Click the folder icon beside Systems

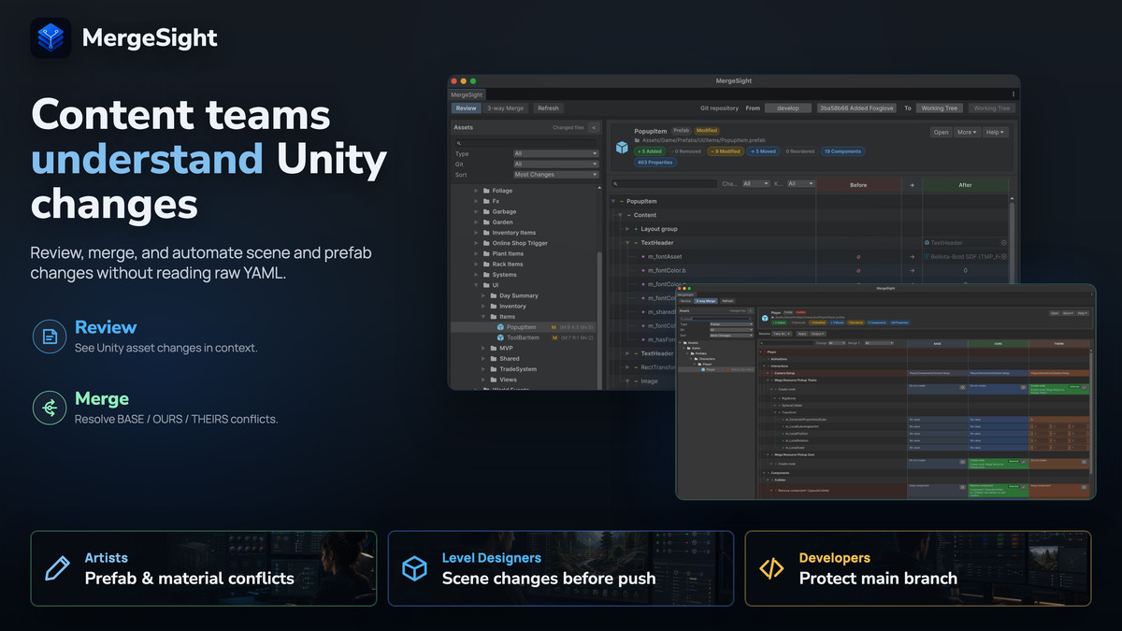[x=485, y=275]
